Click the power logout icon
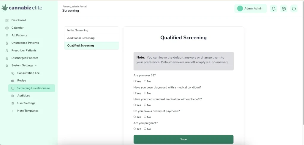Viewport: 304px width, 145px height. pyautogui.click(x=294, y=9)
